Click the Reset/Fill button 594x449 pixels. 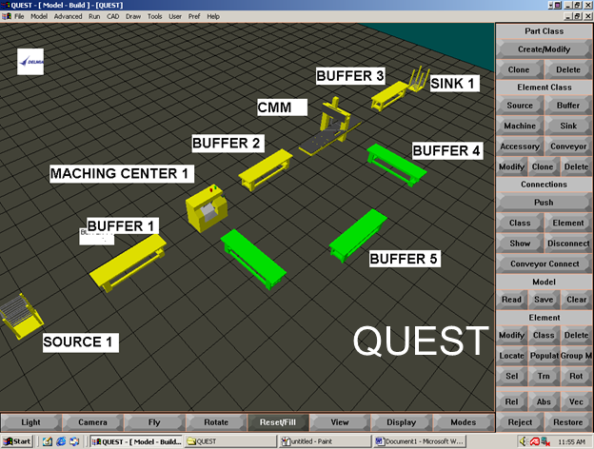(278, 422)
